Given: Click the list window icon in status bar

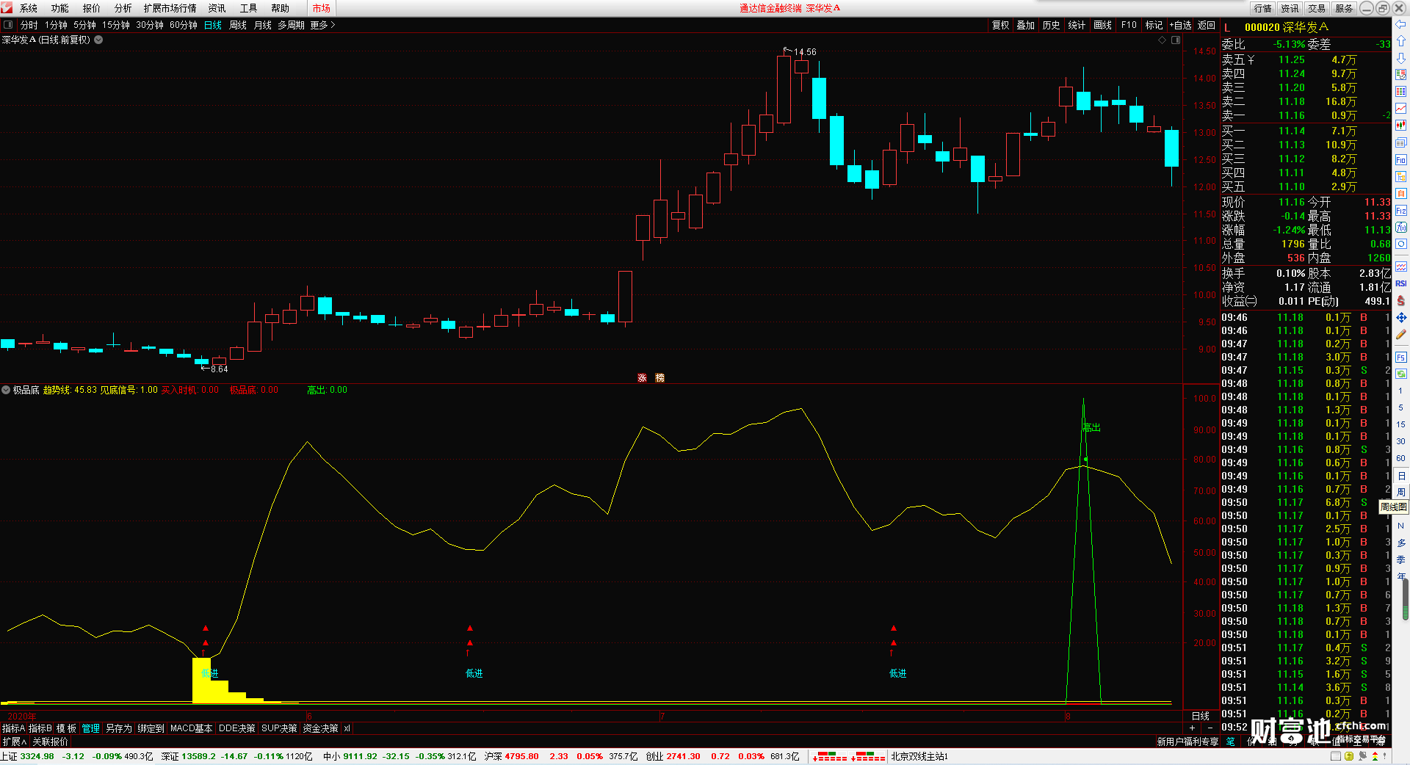Looking at the screenshot, I should click(x=1336, y=756).
